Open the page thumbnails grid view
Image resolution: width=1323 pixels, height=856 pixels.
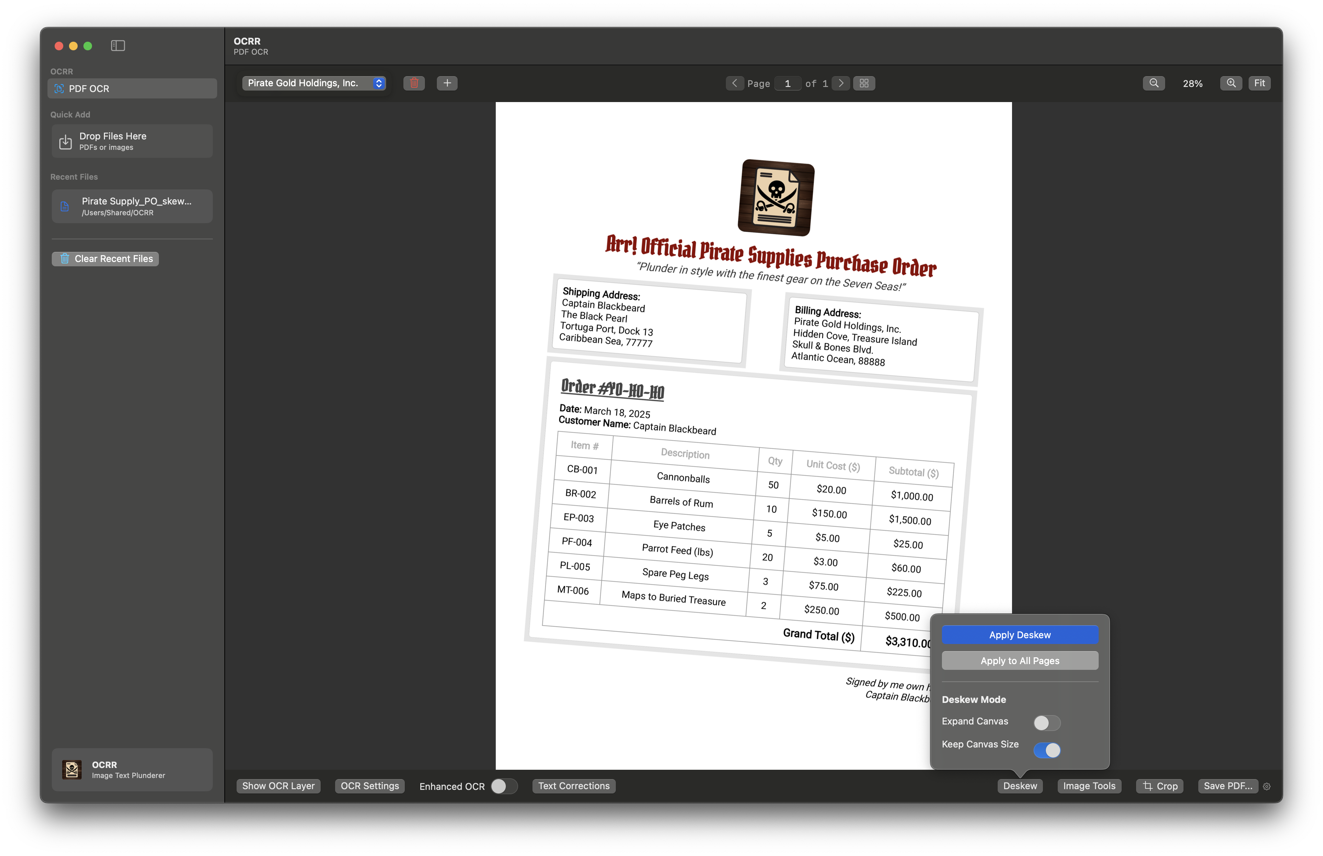tap(864, 83)
